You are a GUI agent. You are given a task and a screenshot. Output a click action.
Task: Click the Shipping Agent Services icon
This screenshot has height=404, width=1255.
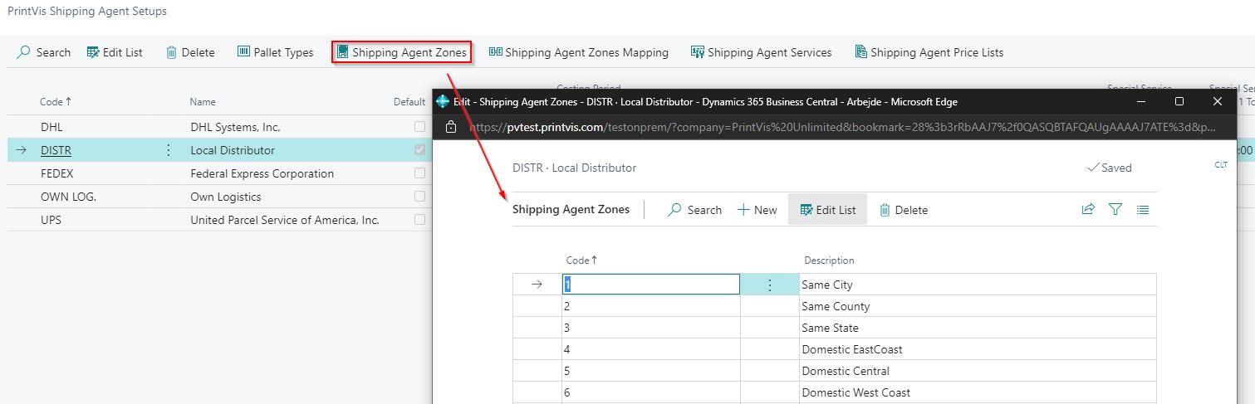(x=698, y=52)
